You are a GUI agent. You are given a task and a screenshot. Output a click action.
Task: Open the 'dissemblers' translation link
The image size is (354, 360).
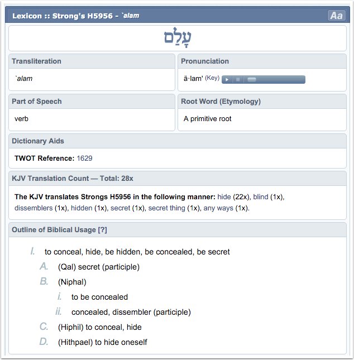click(x=34, y=208)
